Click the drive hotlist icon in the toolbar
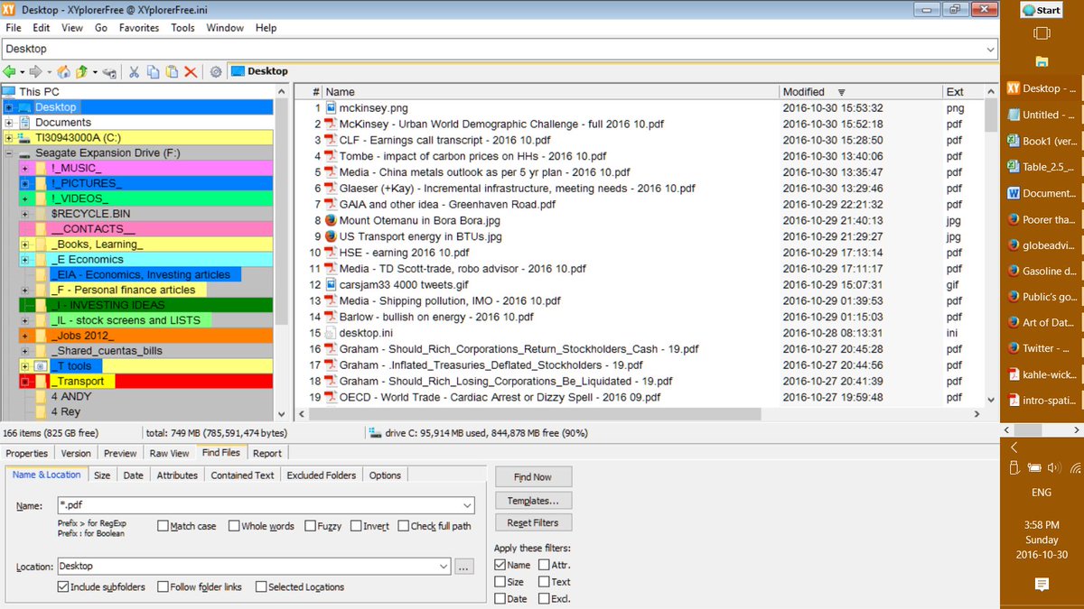Image resolution: width=1084 pixels, height=609 pixels. (x=109, y=71)
